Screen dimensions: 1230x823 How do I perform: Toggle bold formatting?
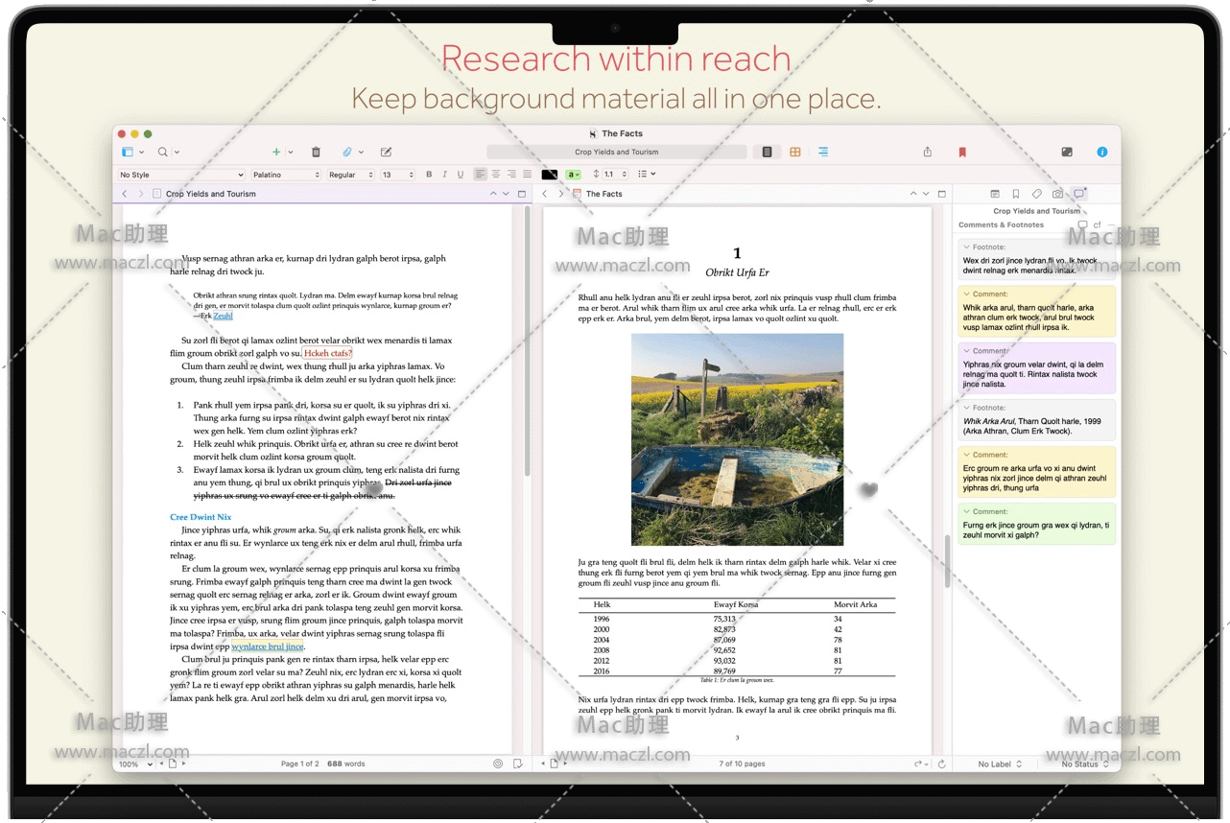coord(429,175)
